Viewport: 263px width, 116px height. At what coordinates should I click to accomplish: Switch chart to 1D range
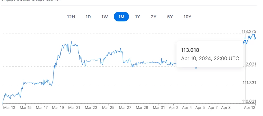[88, 17]
